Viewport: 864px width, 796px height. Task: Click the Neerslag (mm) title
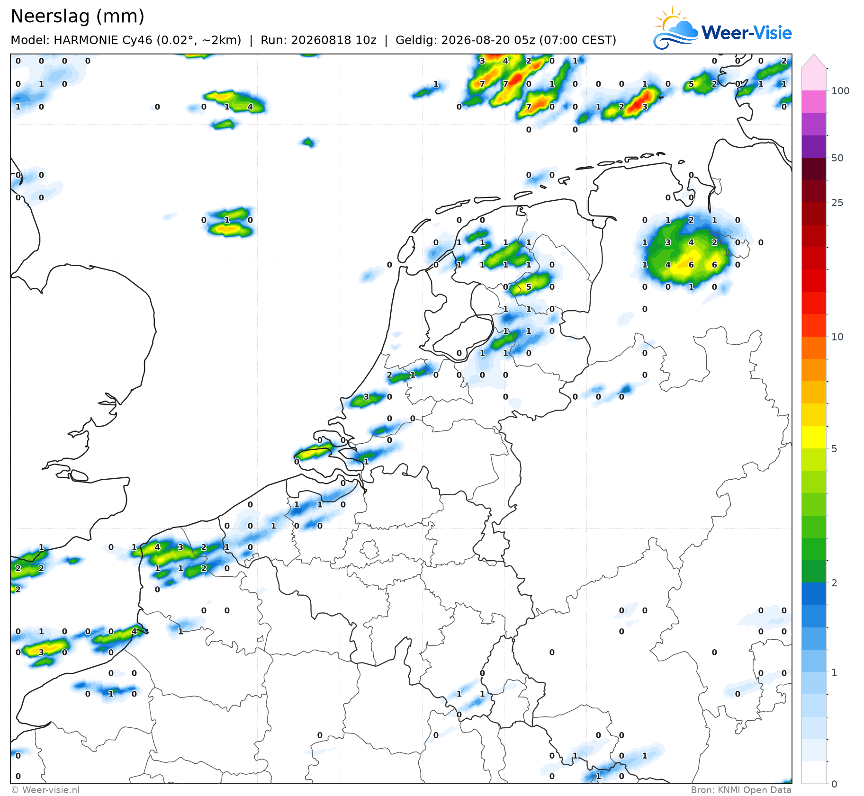click(77, 17)
